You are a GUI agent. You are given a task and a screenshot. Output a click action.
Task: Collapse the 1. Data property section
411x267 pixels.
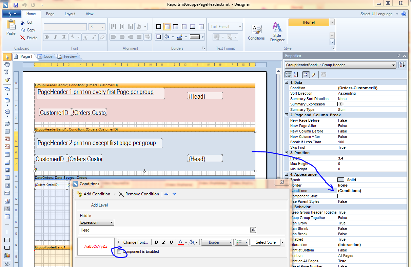tap(287, 82)
